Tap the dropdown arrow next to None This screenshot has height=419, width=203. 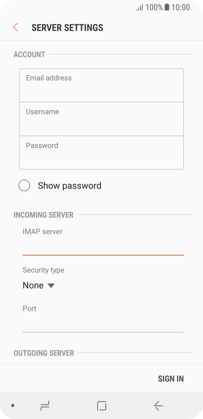51,285
